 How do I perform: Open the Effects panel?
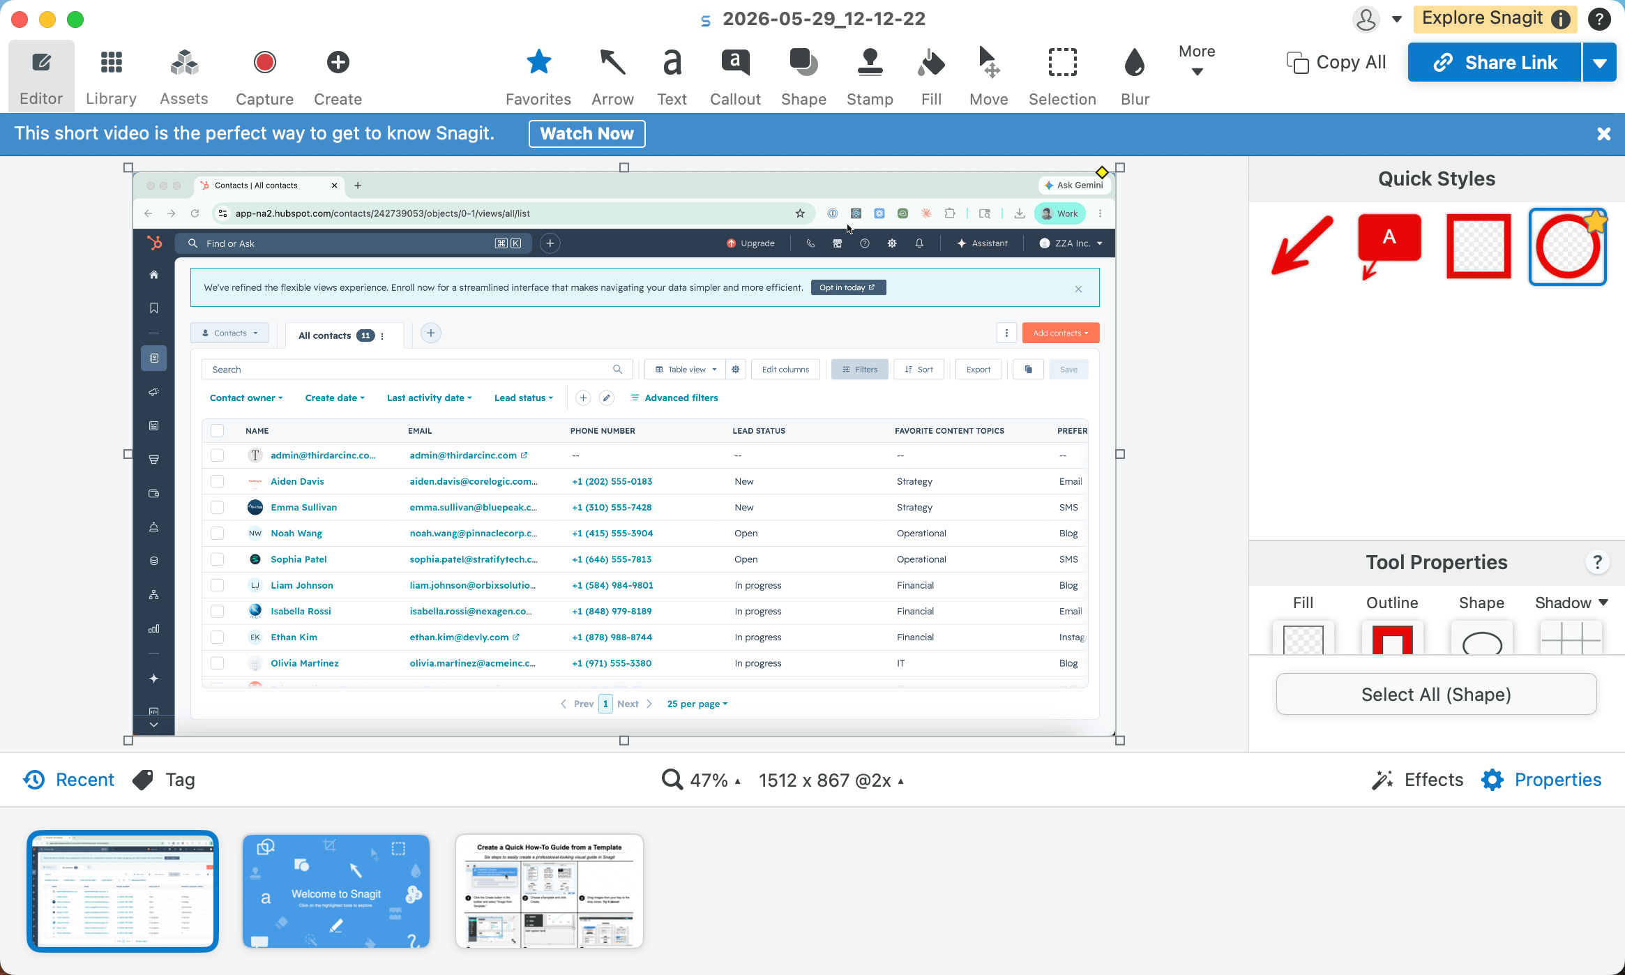pyautogui.click(x=1417, y=780)
